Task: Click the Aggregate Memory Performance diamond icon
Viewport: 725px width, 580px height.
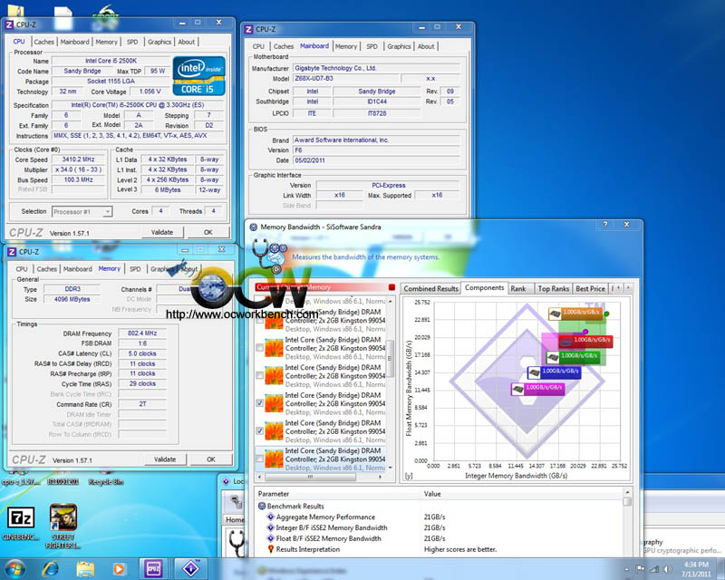Action: (270, 517)
